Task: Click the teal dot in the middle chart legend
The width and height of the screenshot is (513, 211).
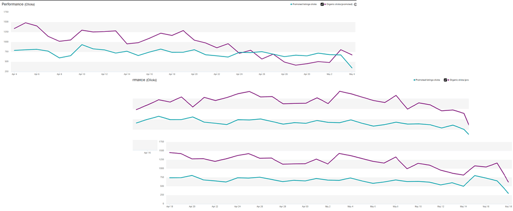Action: pyautogui.click(x=414, y=80)
